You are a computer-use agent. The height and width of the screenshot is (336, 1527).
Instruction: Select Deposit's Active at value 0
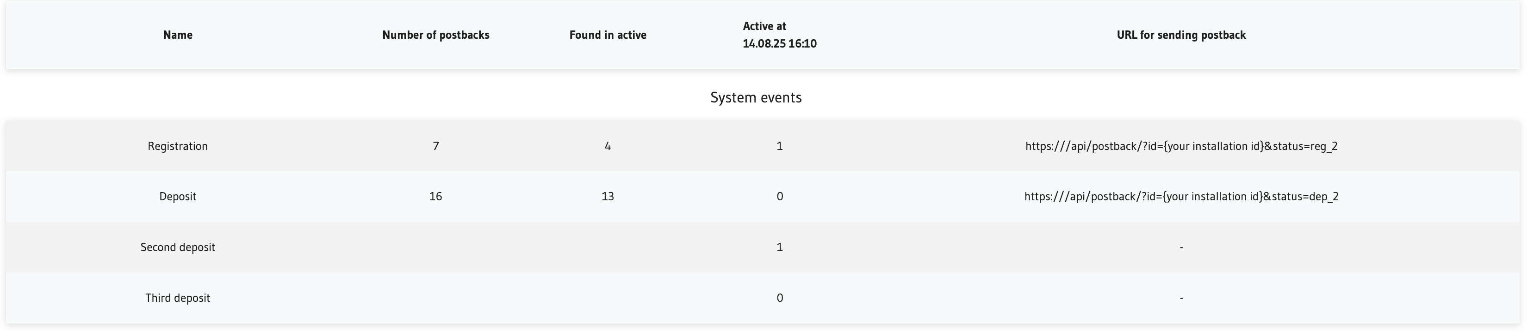coord(780,197)
